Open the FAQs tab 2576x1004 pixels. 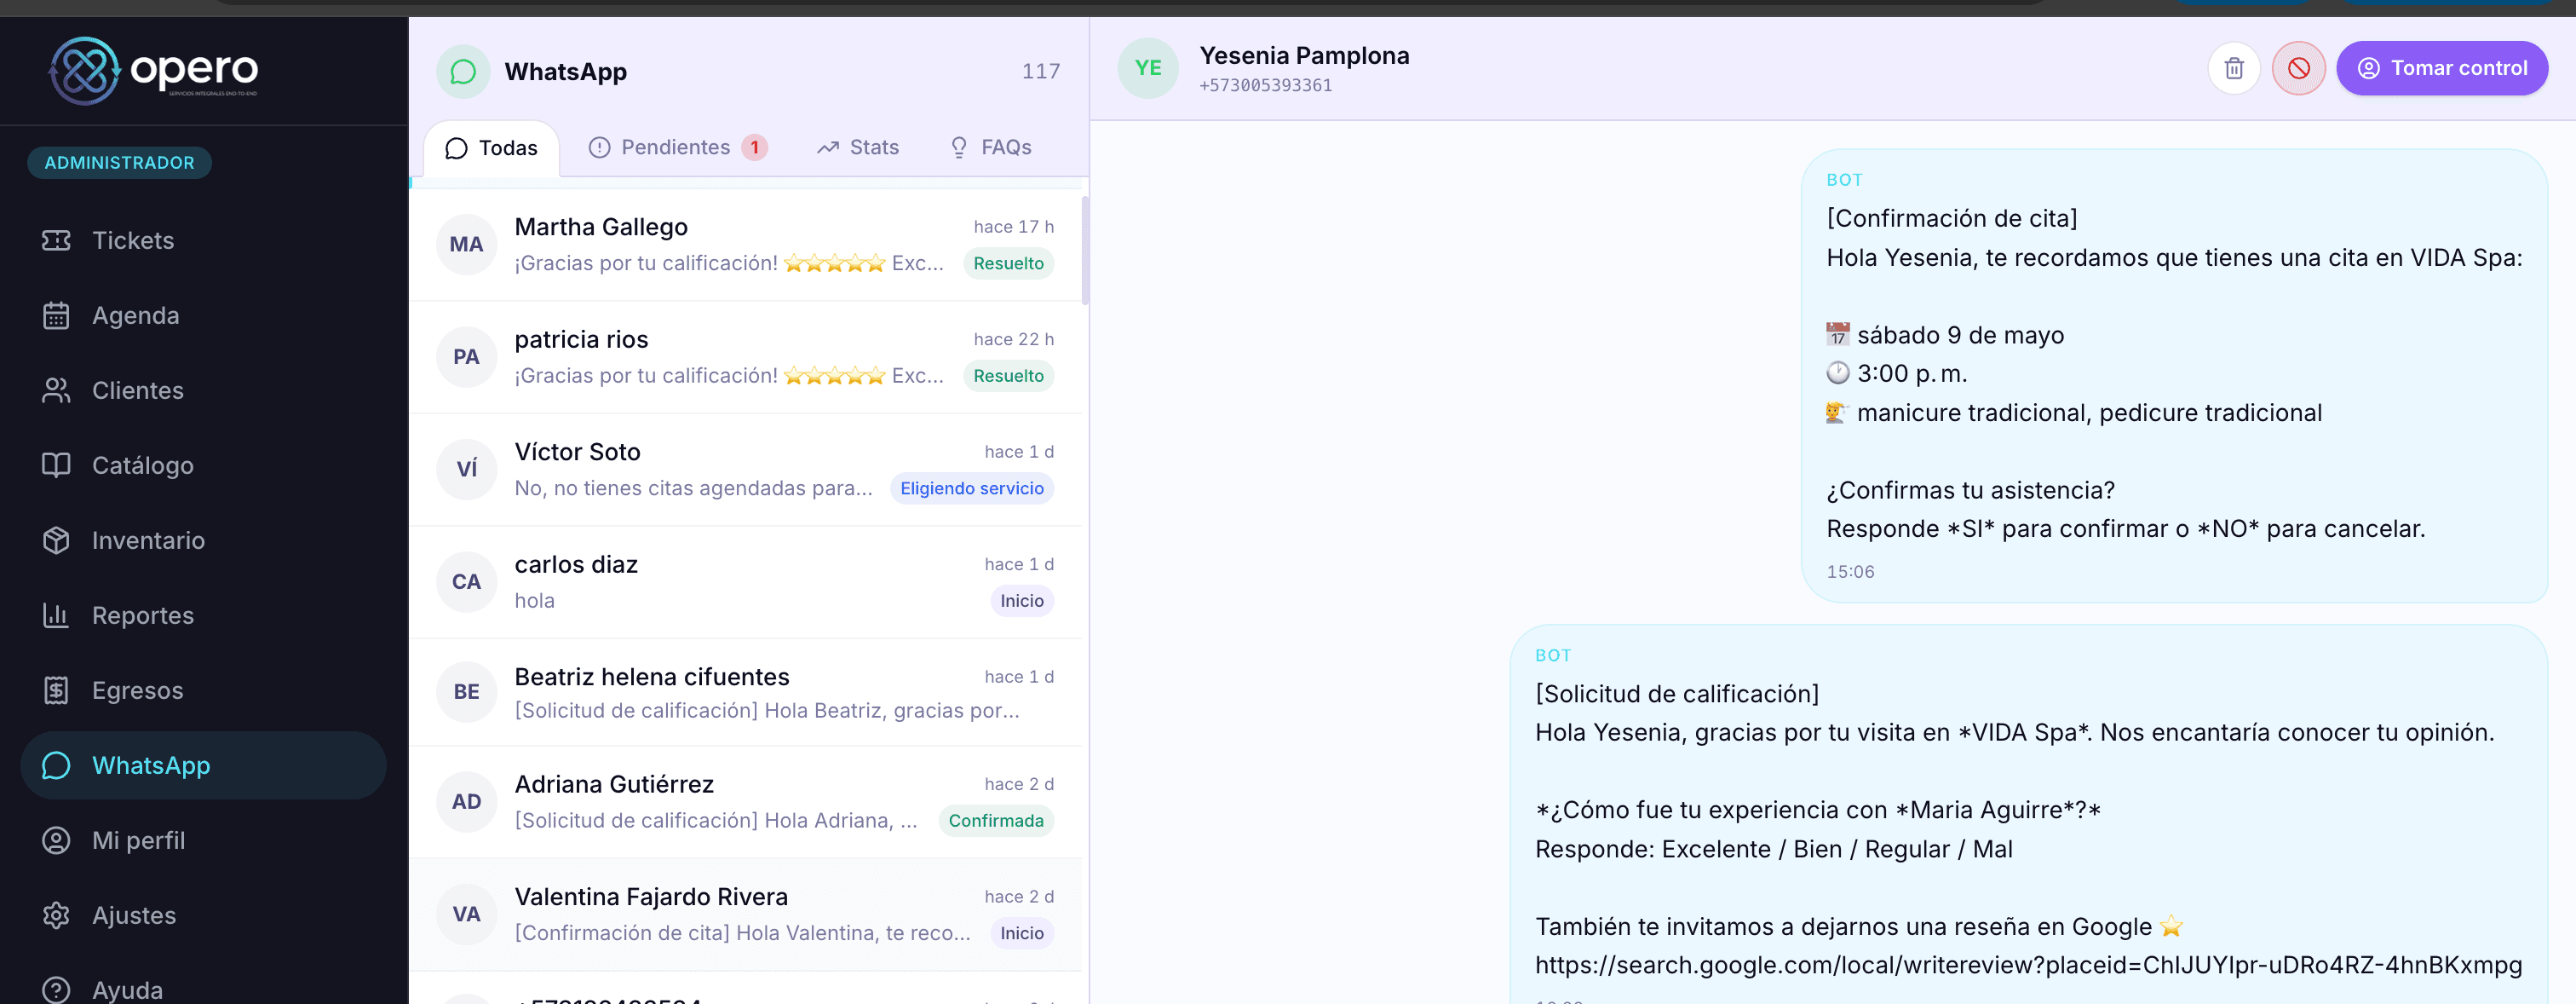click(x=990, y=147)
